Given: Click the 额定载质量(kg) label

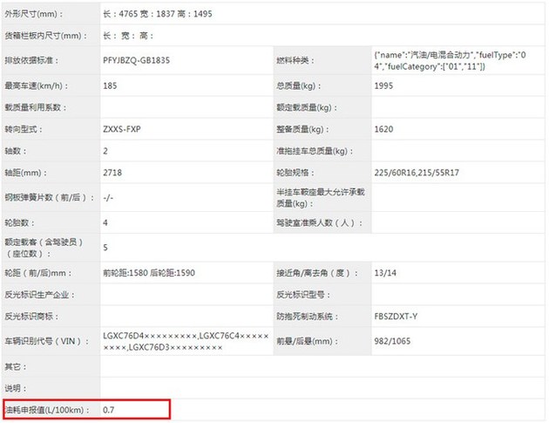Looking at the screenshot, I should 307,107.
